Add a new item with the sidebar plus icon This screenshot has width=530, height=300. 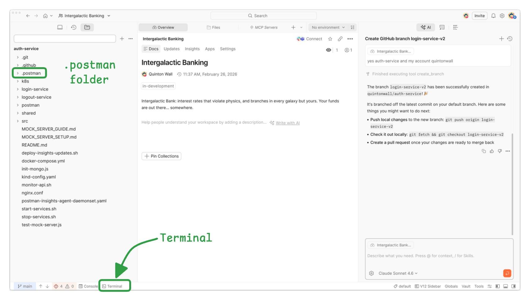point(122,39)
